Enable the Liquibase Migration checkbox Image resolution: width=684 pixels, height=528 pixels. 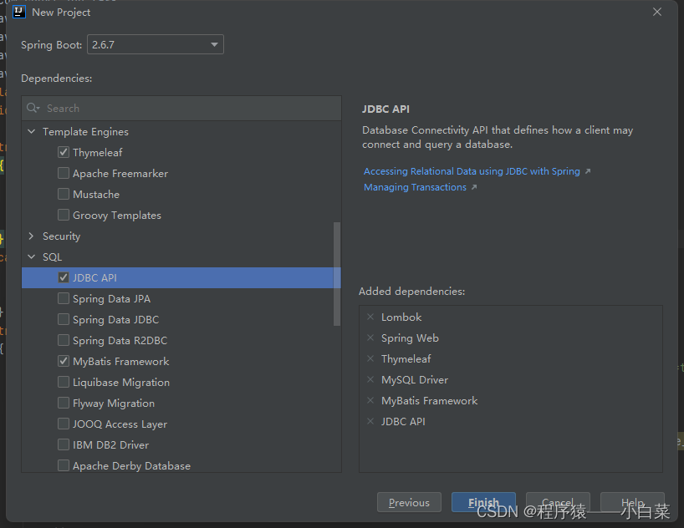pos(64,383)
